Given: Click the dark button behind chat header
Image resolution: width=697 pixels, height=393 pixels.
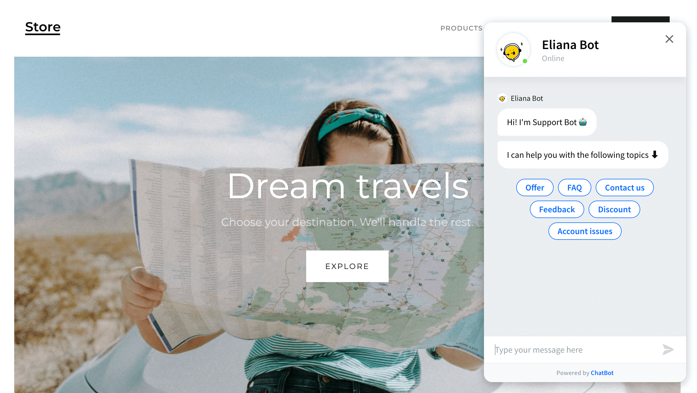Looking at the screenshot, I should click(x=640, y=19).
